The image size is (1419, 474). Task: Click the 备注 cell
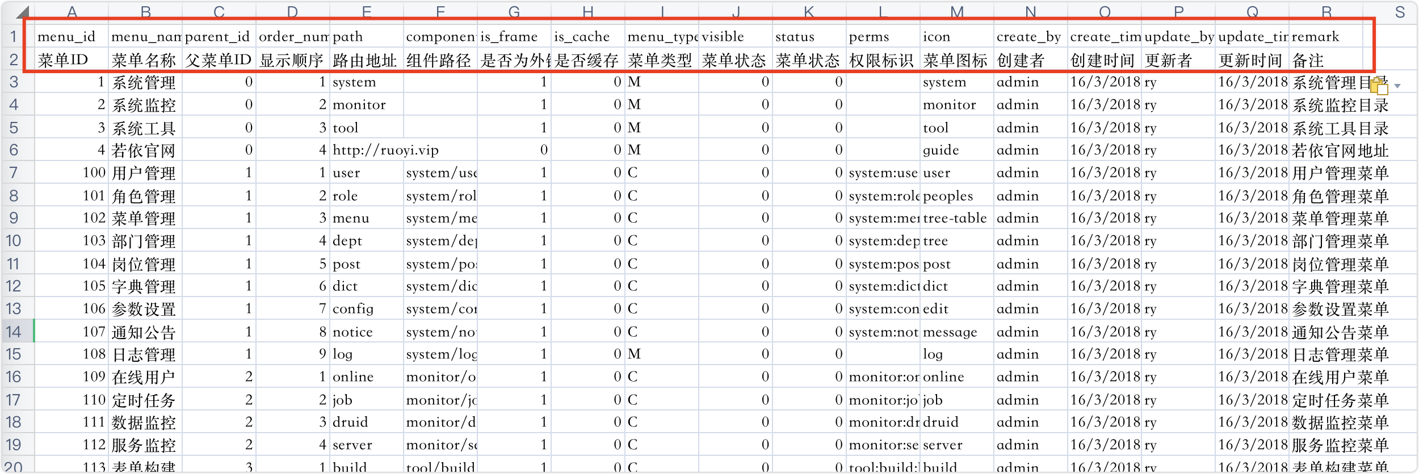(x=1326, y=60)
